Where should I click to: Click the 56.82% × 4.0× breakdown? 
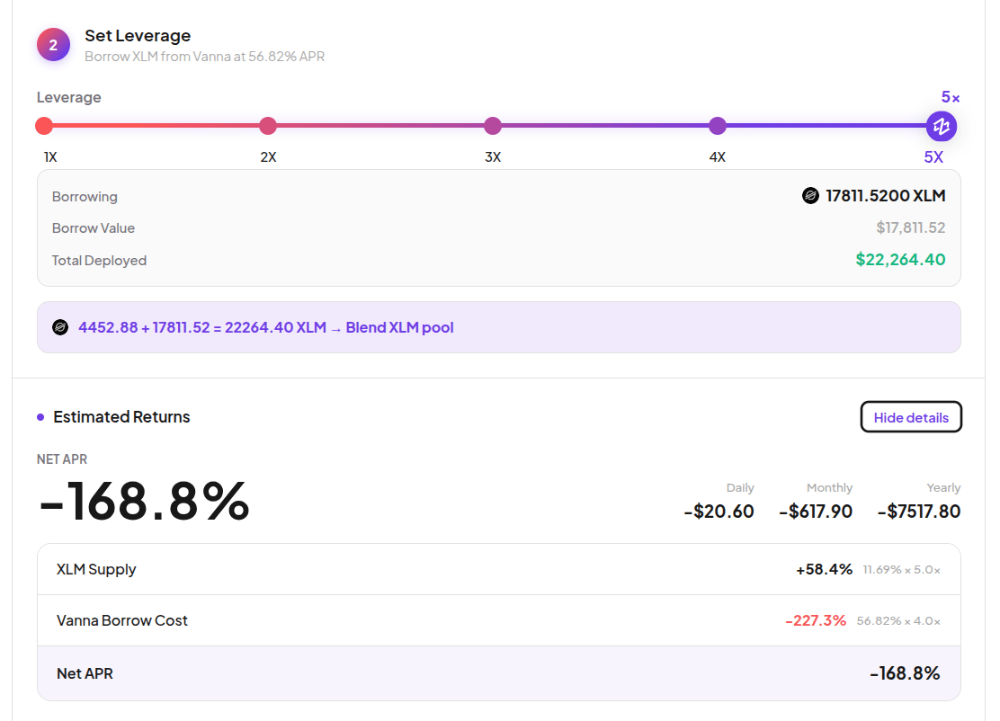898,621
